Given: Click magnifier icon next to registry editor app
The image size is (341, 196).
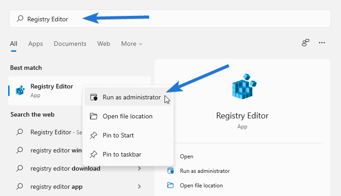Looking at the screenshot, I should point(20,186).
